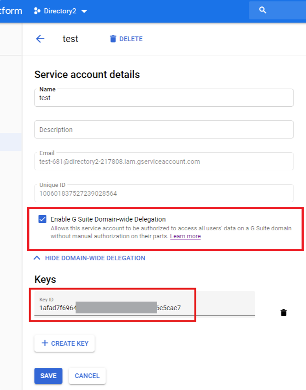Uncheck Enable G Suite Domain-wide Delegation checkbox
The image size is (306, 390).
[42, 219]
